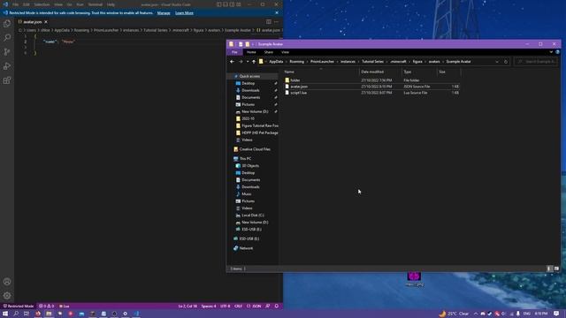Close the avatar.json editor tab
Screen dimensions: 566x318
tap(46, 22)
